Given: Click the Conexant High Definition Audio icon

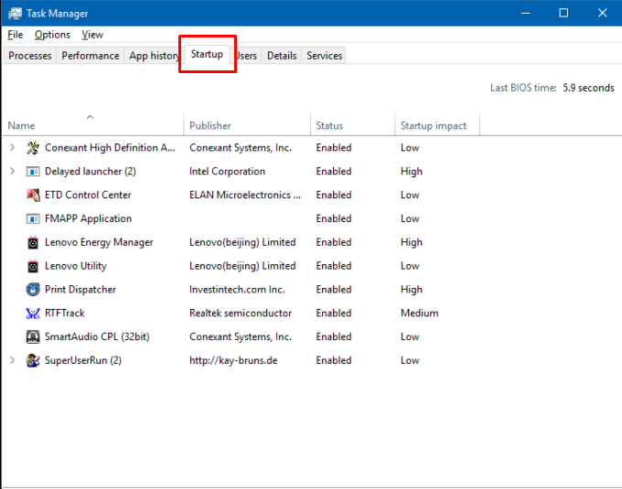Looking at the screenshot, I should point(33,148).
